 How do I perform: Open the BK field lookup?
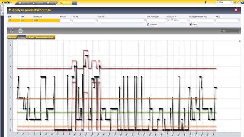19,20
